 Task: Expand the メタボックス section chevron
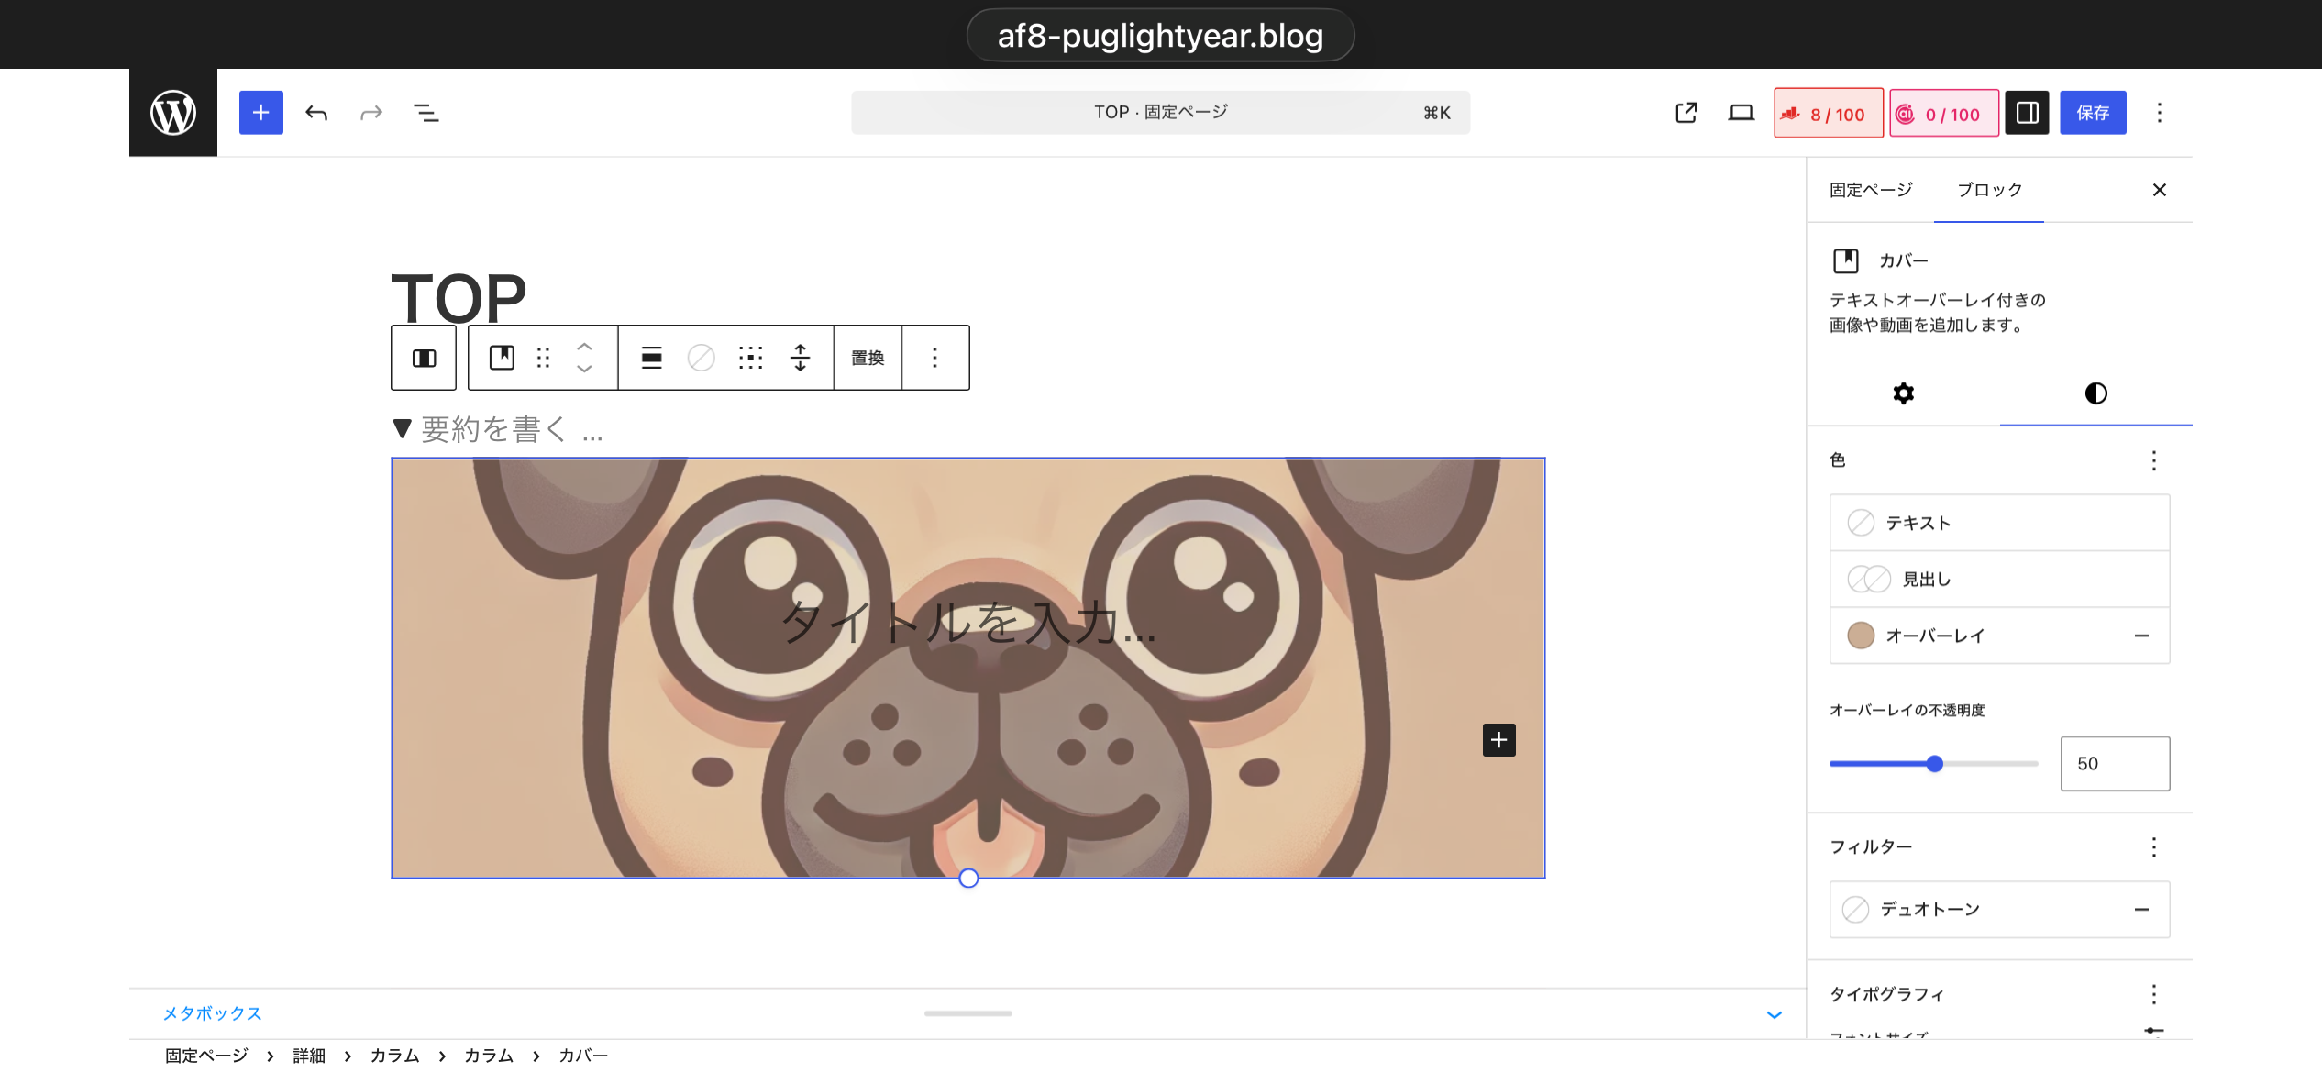tap(1774, 1014)
